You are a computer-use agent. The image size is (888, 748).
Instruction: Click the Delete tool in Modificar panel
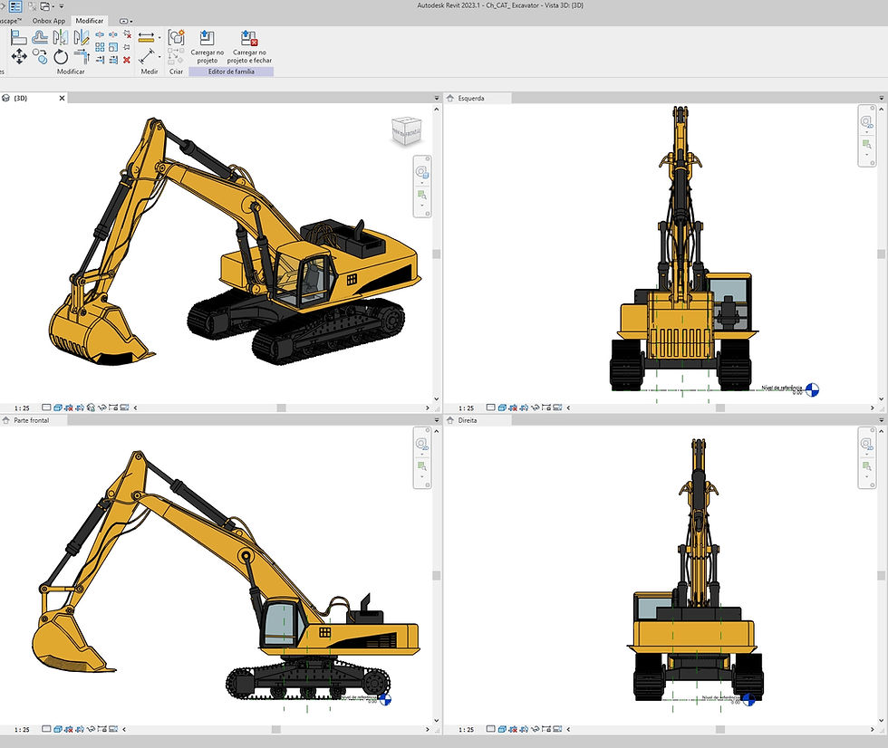(x=128, y=59)
